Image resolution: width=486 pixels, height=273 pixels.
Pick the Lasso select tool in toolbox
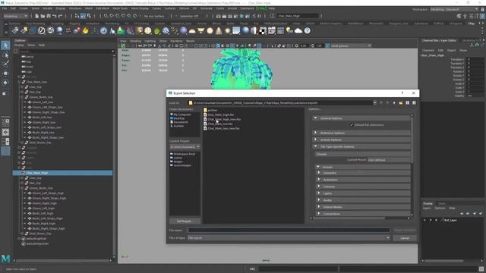5,55
